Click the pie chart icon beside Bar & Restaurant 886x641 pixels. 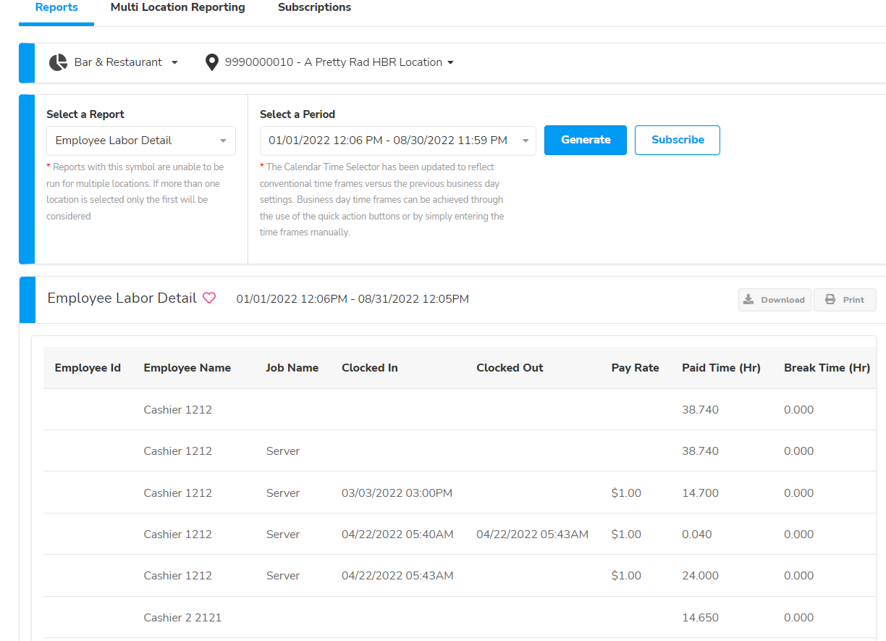click(58, 62)
